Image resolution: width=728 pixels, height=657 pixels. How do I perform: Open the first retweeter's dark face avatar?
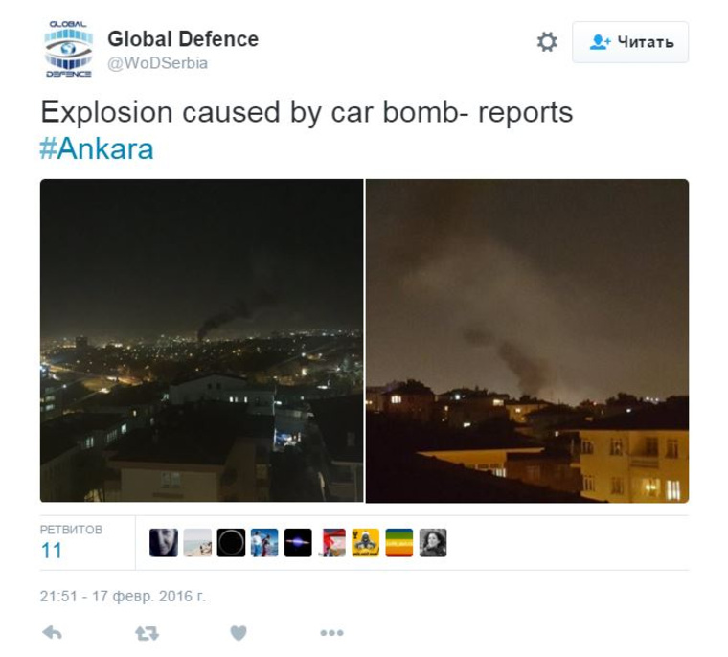tap(164, 542)
